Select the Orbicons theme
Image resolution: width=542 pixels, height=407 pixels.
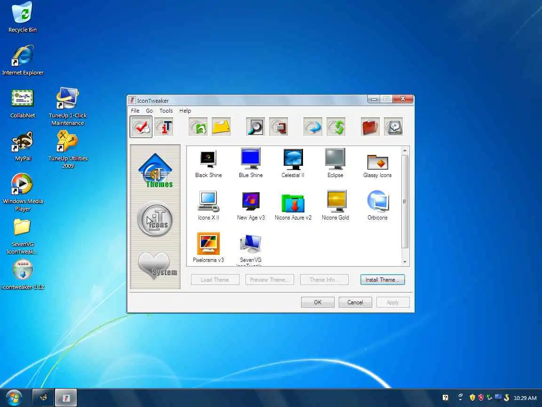[x=377, y=206]
